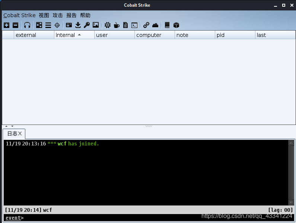Image resolution: width=296 pixels, height=223 pixels.
Task: Open the 视图 (View) menu
Action: click(44, 15)
